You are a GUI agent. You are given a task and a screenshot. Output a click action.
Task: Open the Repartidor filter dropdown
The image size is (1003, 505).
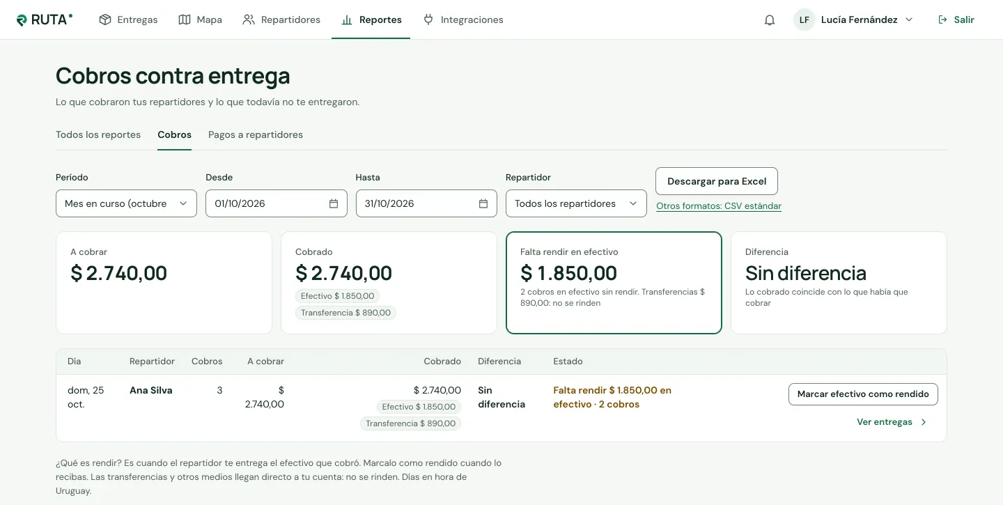(576, 203)
